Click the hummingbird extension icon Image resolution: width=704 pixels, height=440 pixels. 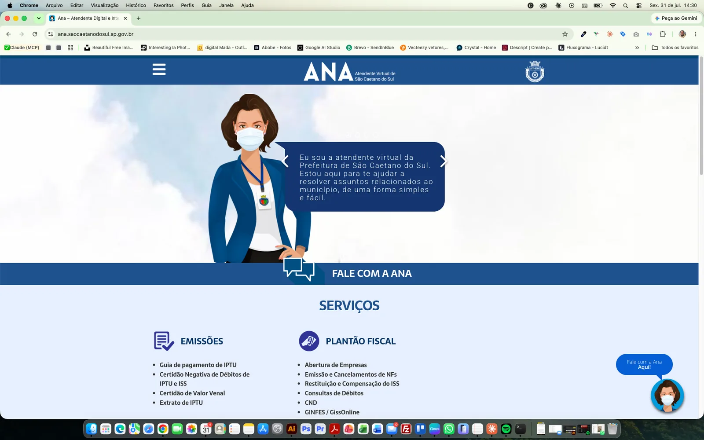point(596,34)
